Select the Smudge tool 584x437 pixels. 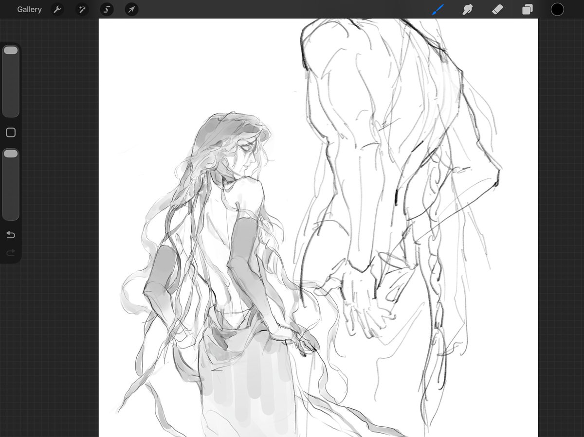pos(468,9)
